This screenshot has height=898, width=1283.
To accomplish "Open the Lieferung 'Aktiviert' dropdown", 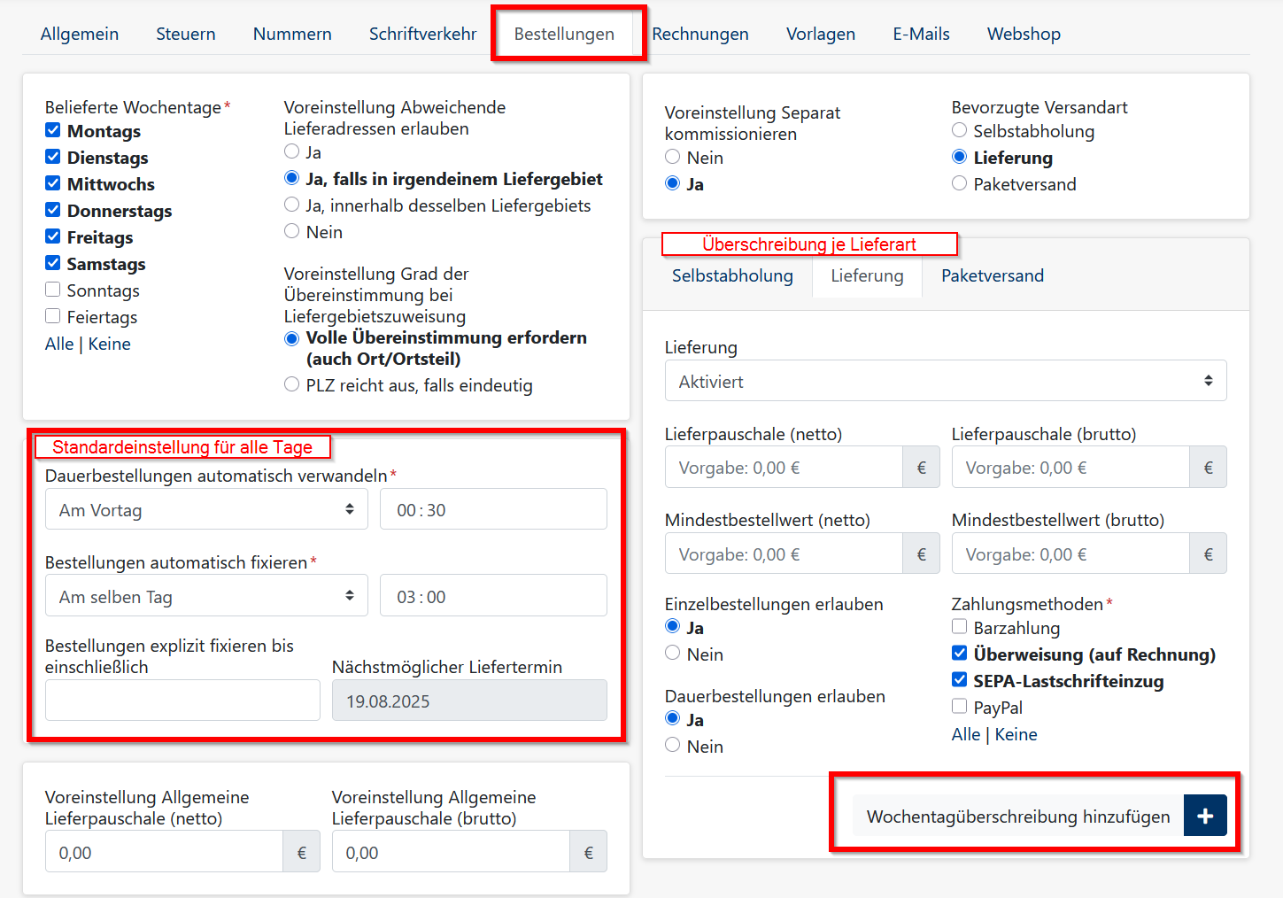I will tap(946, 381).
